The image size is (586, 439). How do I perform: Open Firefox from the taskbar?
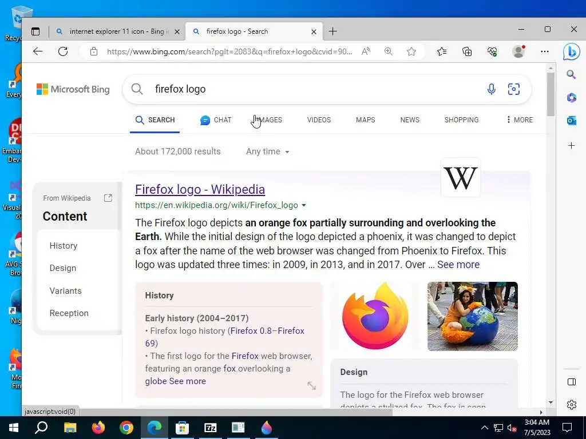coord(98,428)
